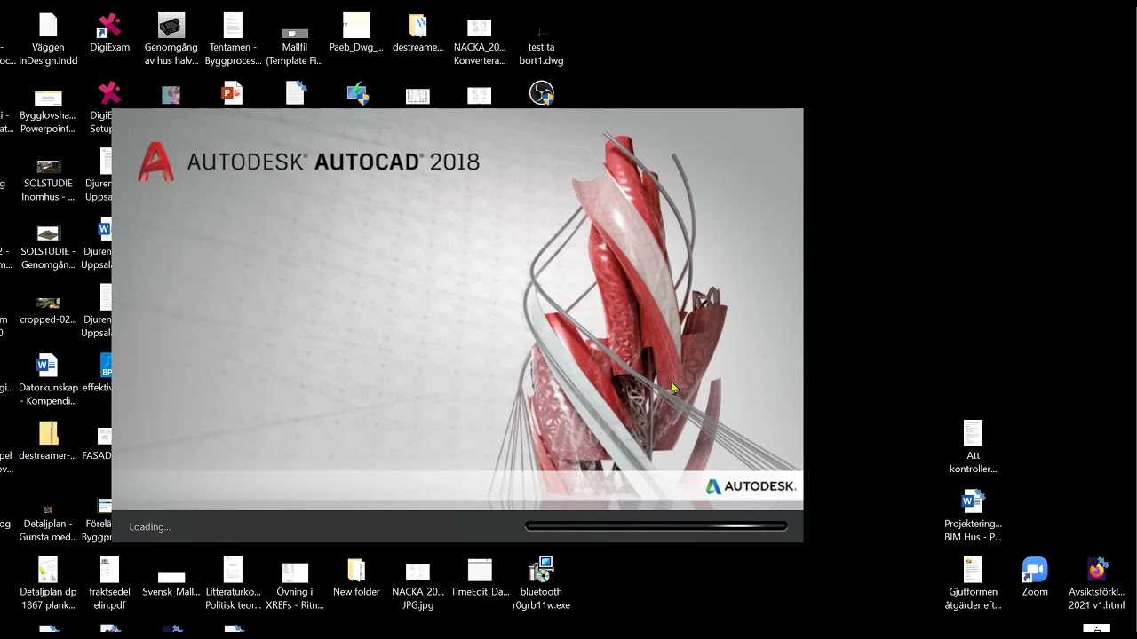Select the Att kontroller... document icon

coord(974,447)
